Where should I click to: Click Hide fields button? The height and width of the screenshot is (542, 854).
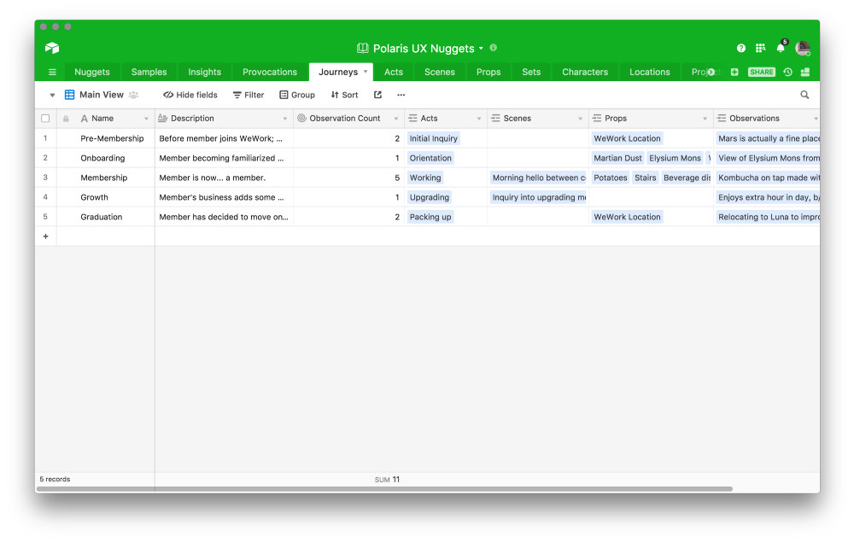pyautogui.click(x=190, y=95)
